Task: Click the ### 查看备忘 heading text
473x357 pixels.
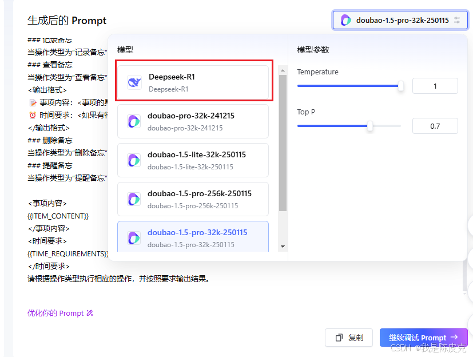Action: coord(50,65)
